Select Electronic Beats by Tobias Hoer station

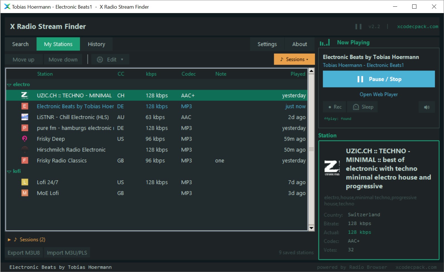(x=157, y=106)
